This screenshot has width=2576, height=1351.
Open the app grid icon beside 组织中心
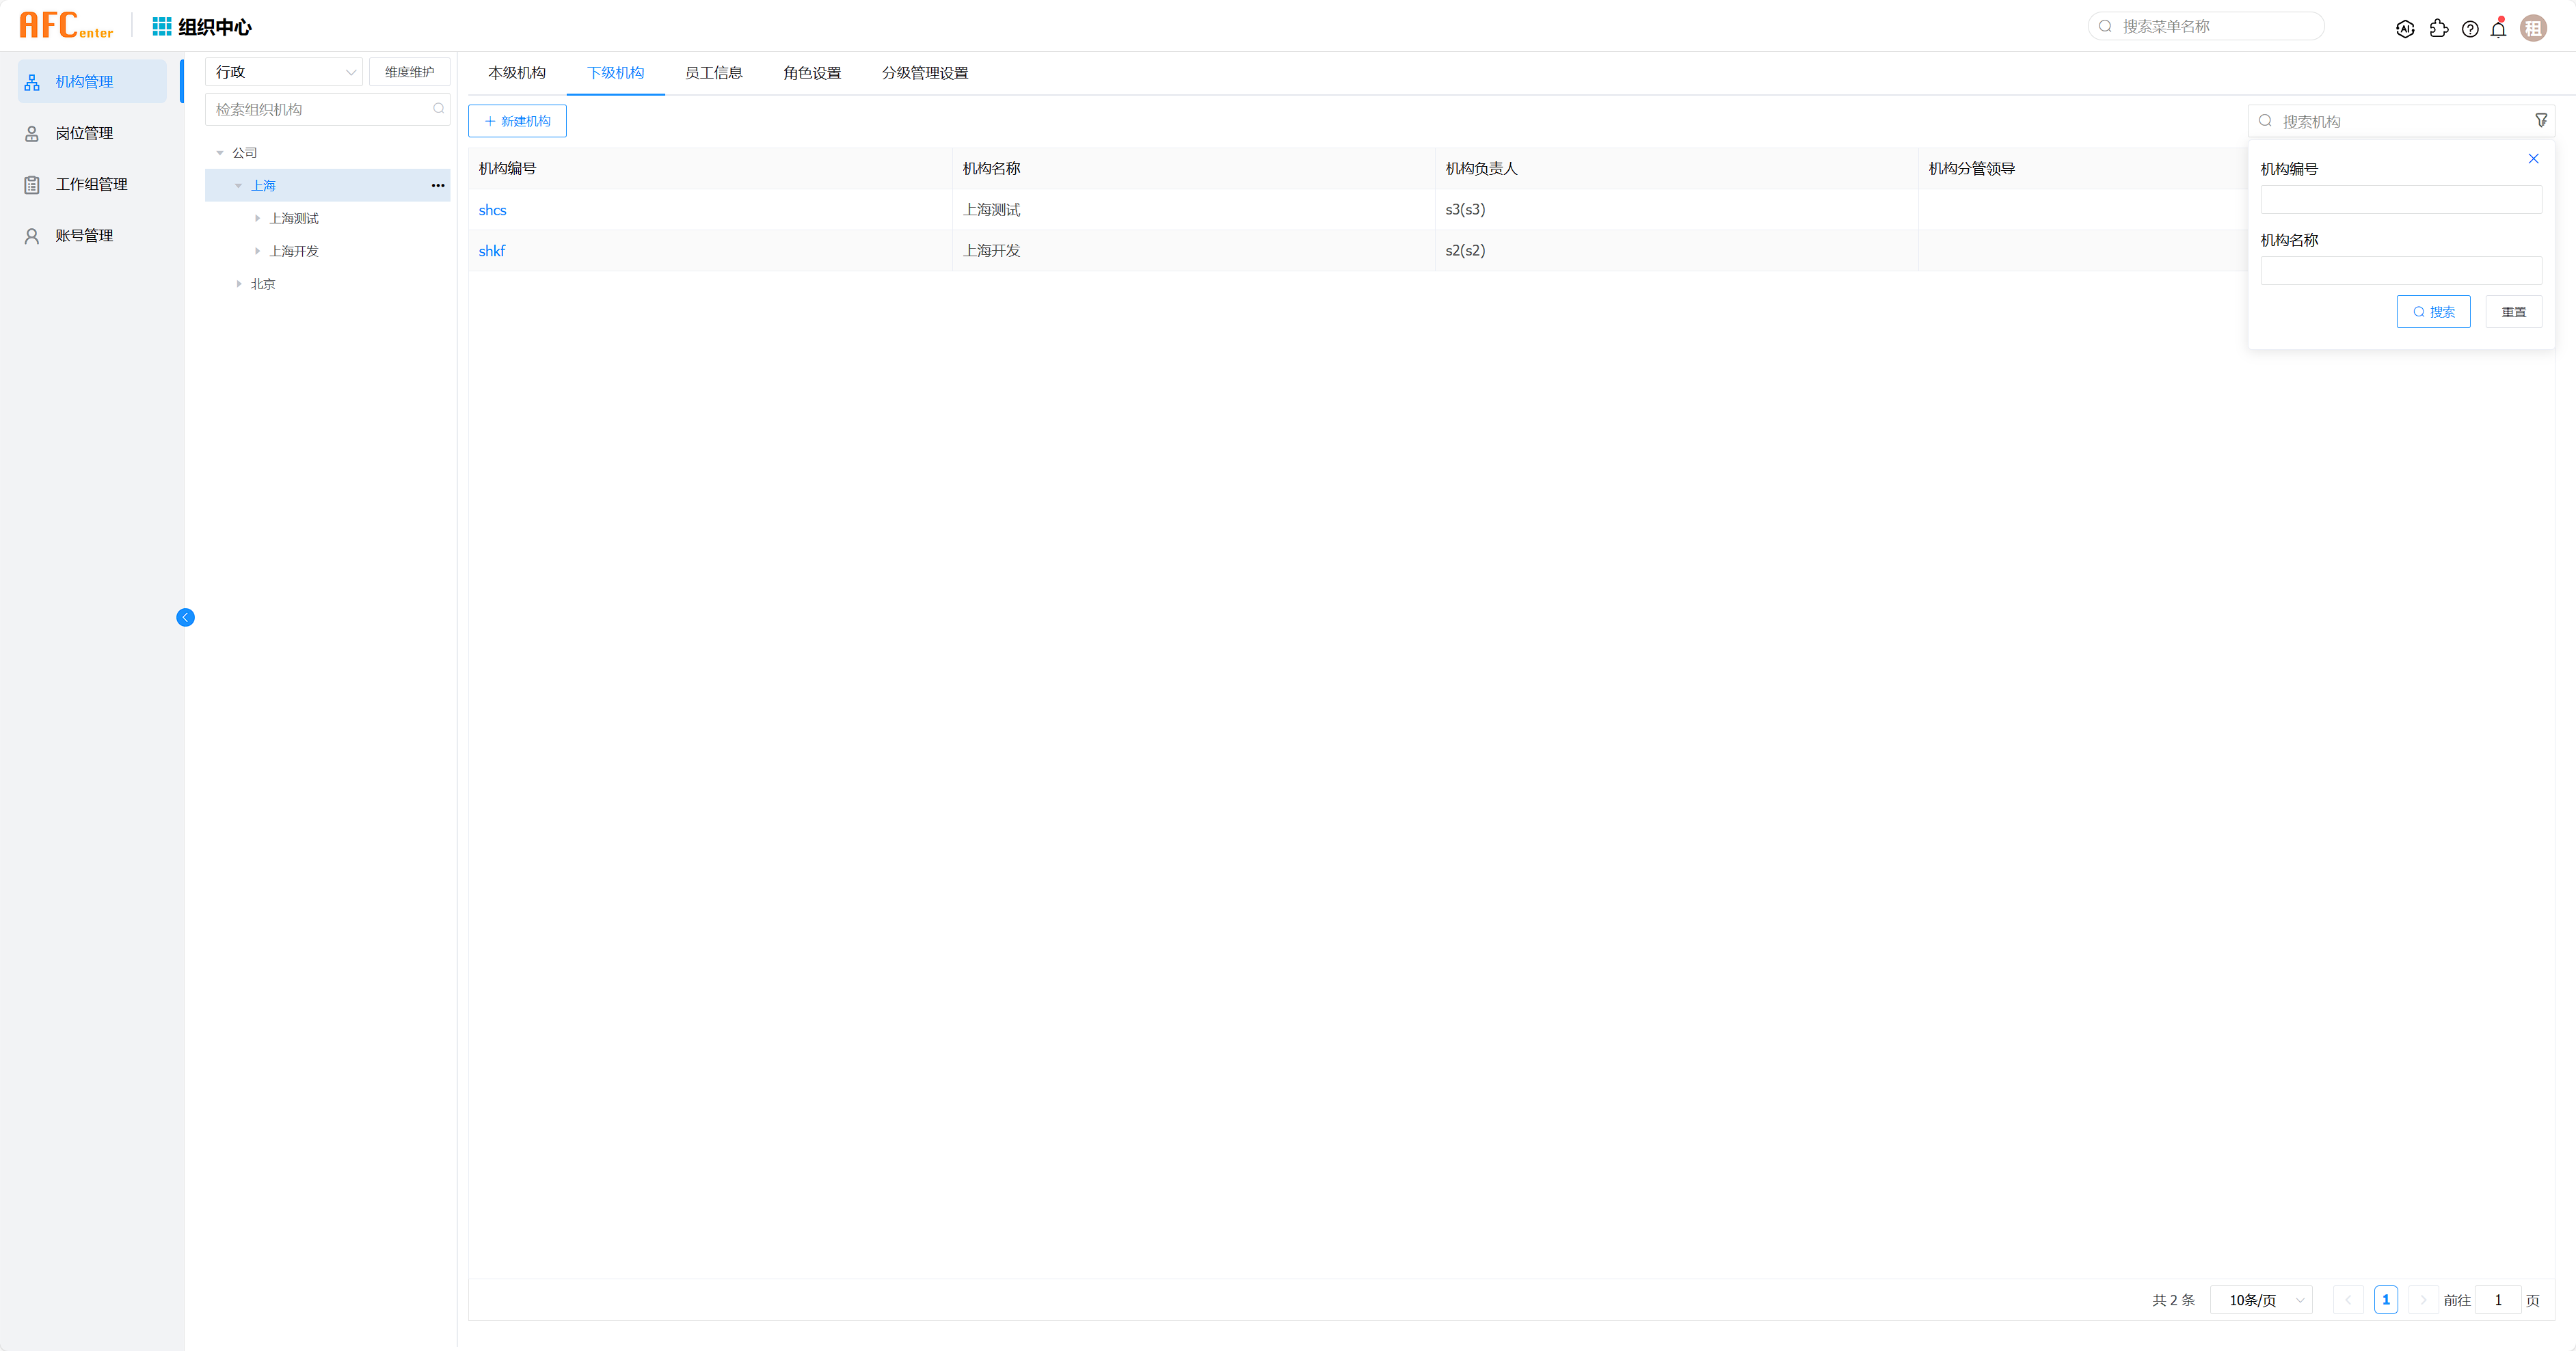click(161, 26)
